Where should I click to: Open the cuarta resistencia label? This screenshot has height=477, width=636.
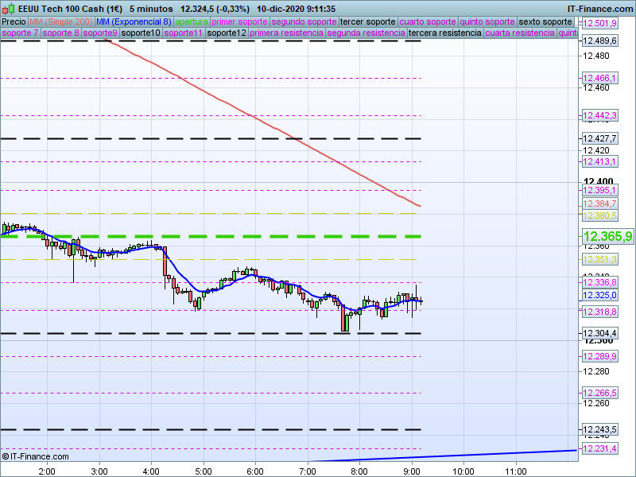click(520, 33)
